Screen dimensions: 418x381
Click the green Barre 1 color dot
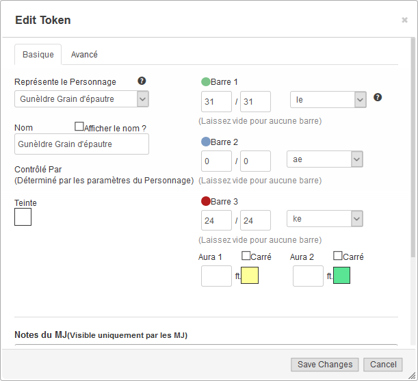[206, 82]
